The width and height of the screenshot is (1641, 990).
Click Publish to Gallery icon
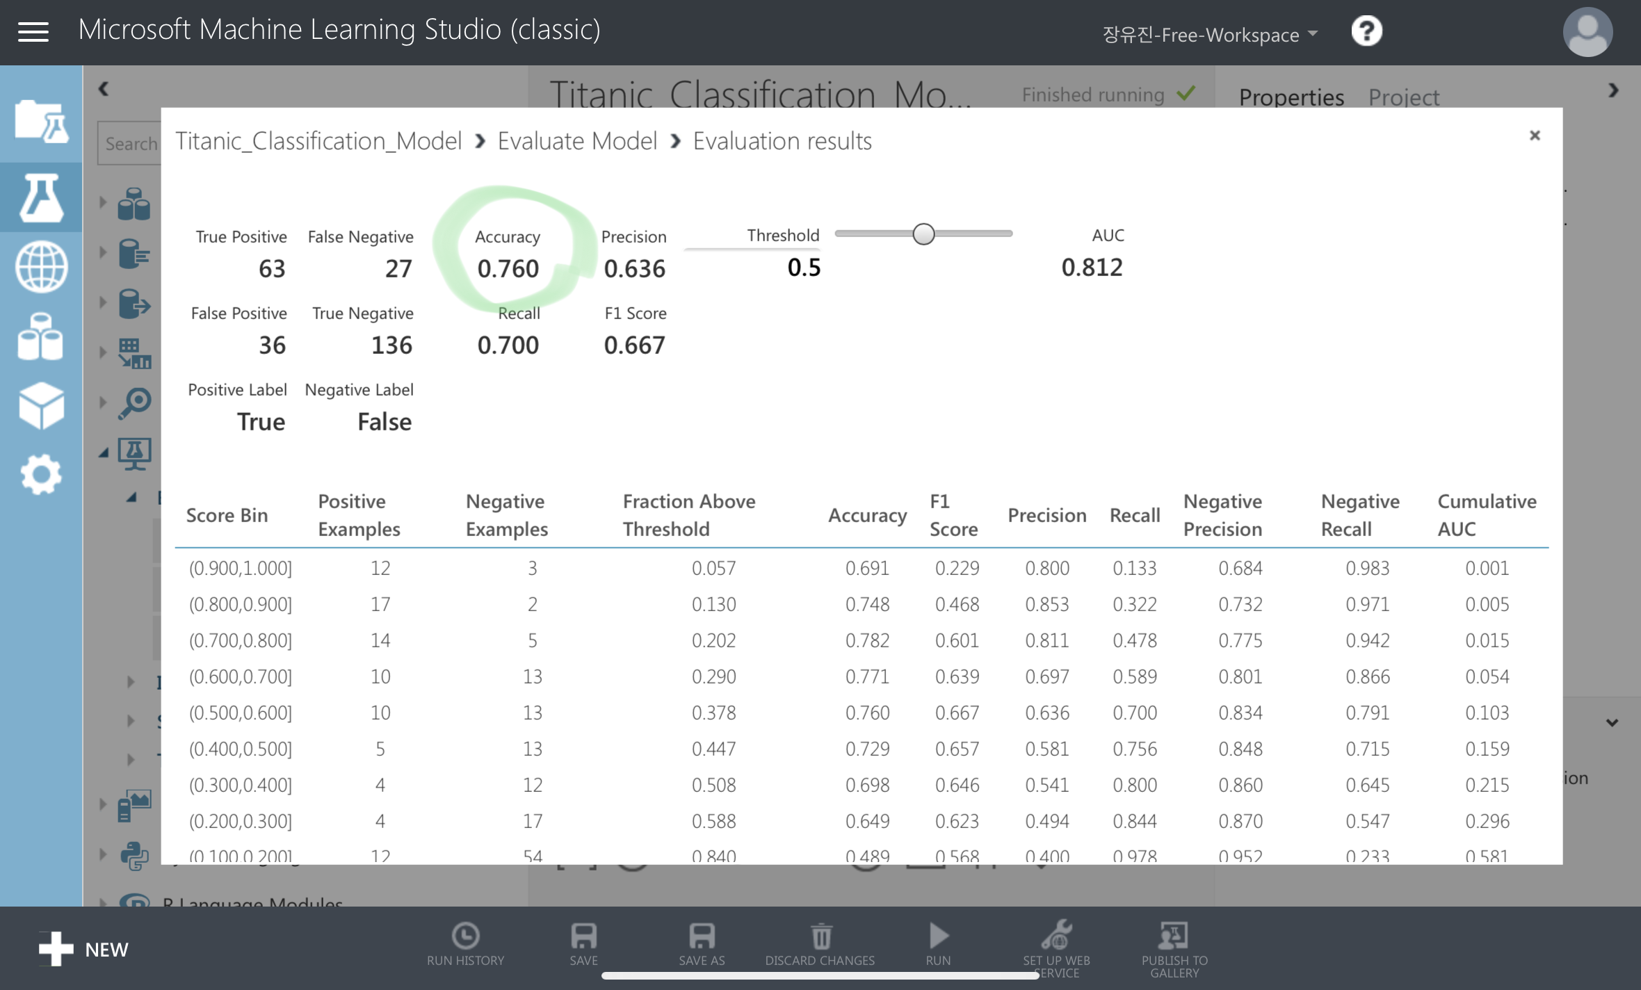point(1174,935)
